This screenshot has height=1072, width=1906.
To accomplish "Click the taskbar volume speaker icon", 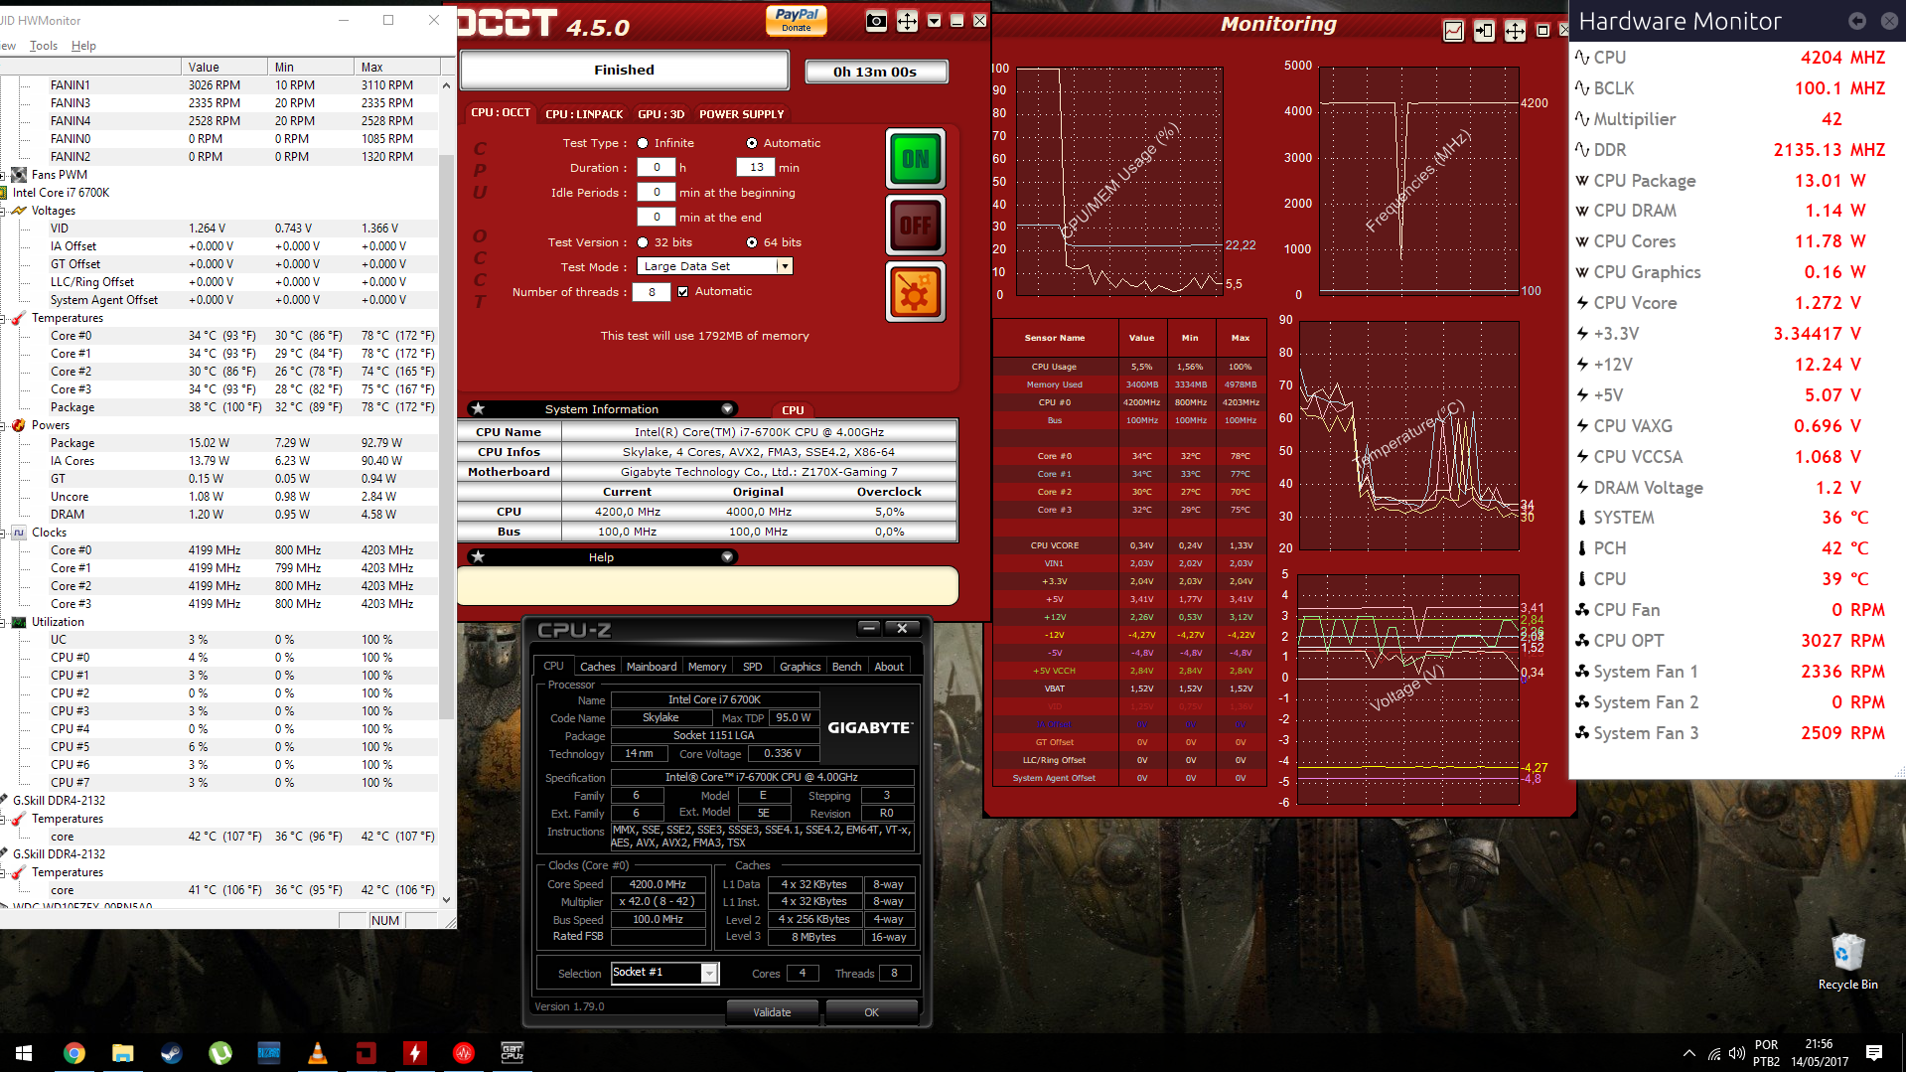I will tap(1736, 1053).
